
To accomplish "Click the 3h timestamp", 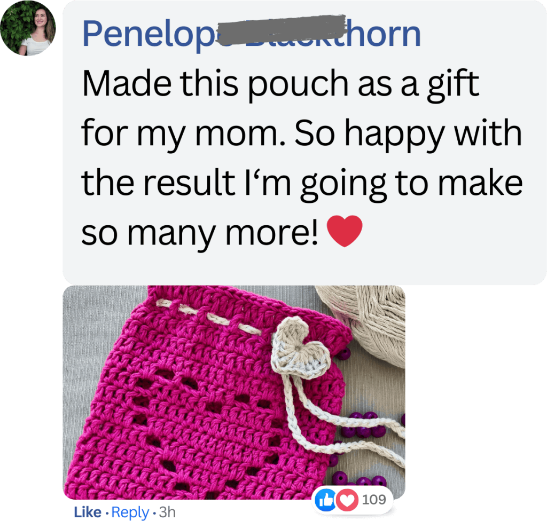I will [x=167, y=512].
